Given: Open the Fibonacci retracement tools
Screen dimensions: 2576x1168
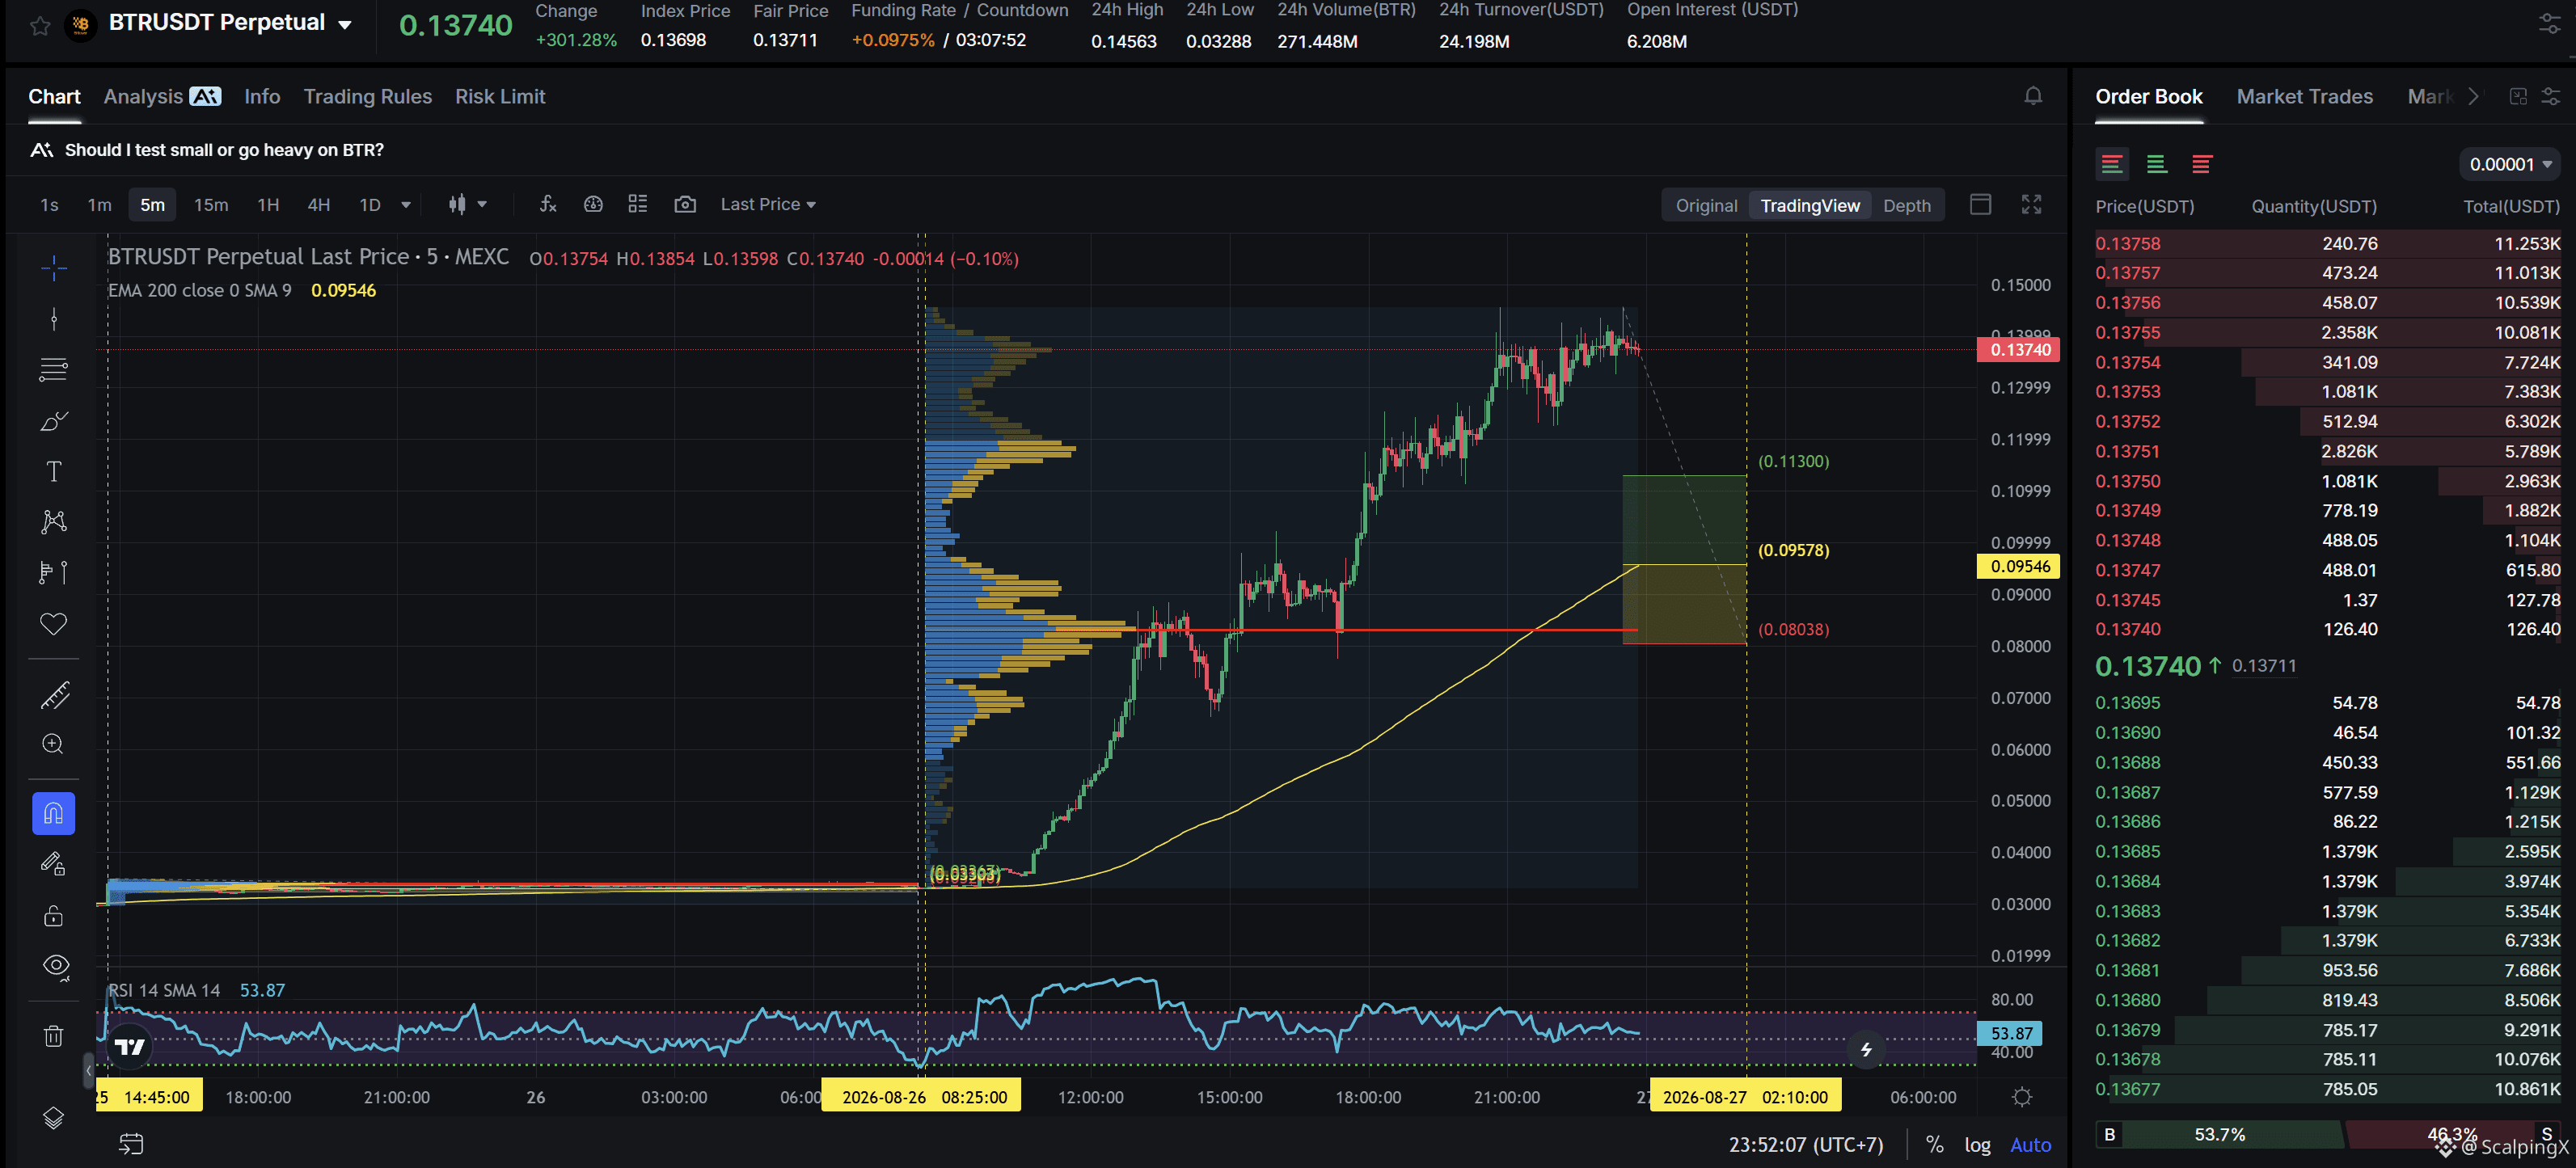Looking at the screenshot, I should [54, 370].
